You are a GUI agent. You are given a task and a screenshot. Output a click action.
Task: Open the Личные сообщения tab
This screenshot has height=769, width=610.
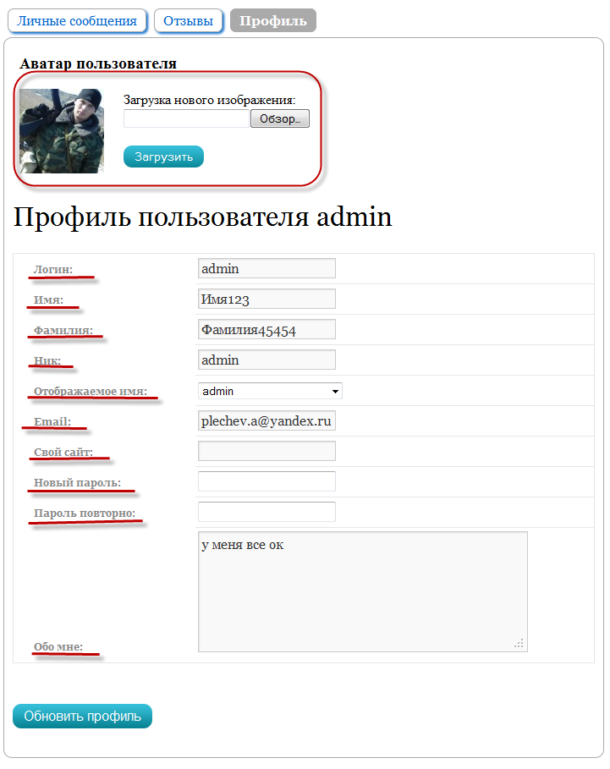(77, 21)
